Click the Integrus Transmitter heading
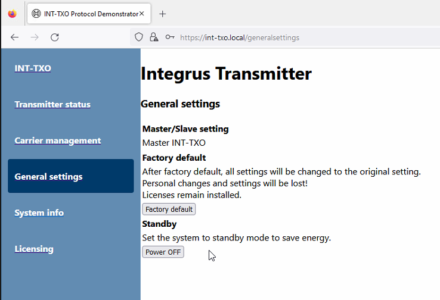The width and height of the screenshot is (440, 300). (x=226, y=74)
